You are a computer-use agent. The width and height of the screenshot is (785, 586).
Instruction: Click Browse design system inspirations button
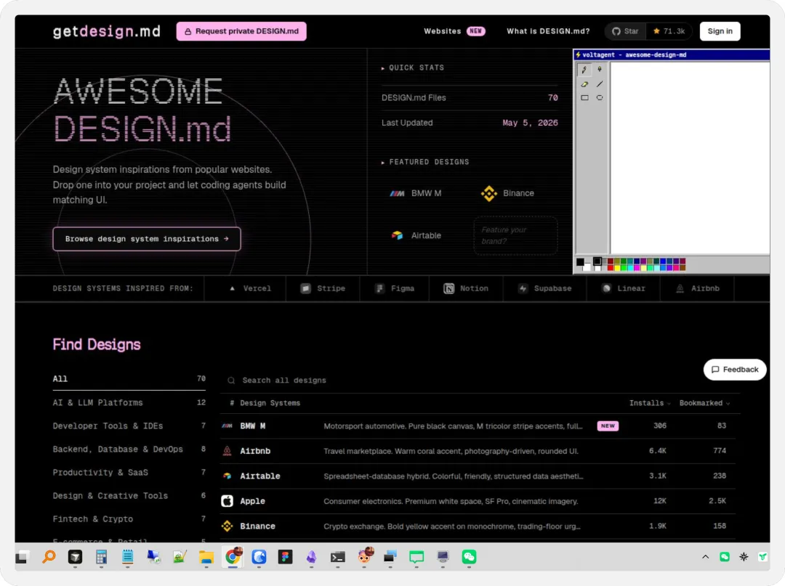point(147,239)
